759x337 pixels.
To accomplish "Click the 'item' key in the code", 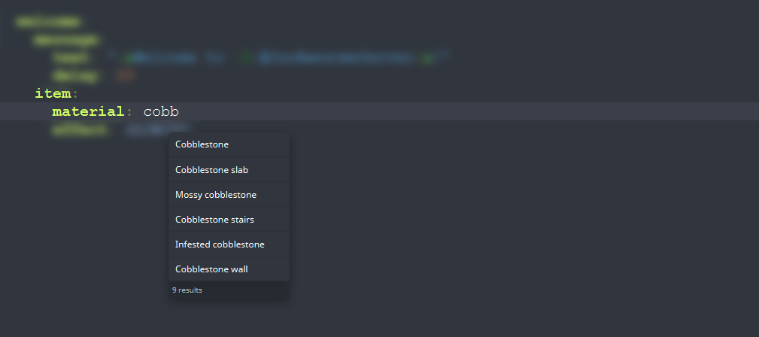I will tap(53, 93).
